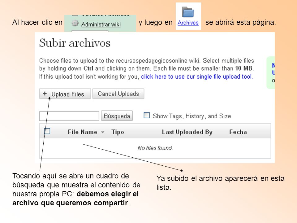
Task: Sort by the File Name column header
Action: (x=82, y=132)
